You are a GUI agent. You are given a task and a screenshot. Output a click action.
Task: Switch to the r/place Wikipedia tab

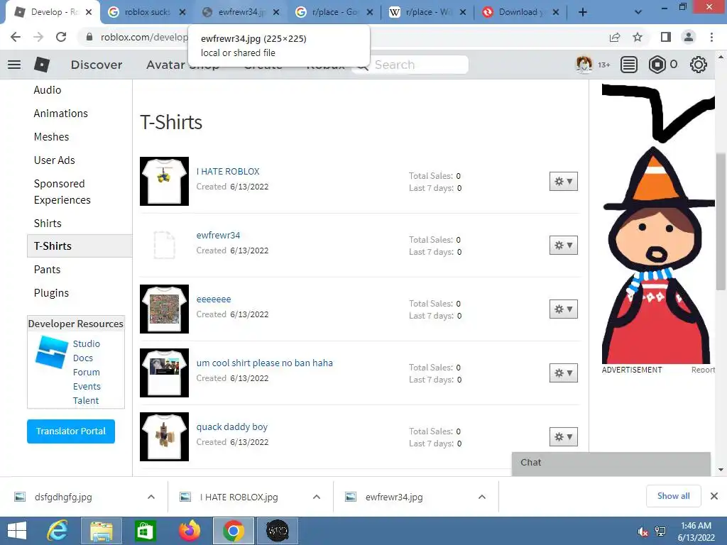coord(427,13)
